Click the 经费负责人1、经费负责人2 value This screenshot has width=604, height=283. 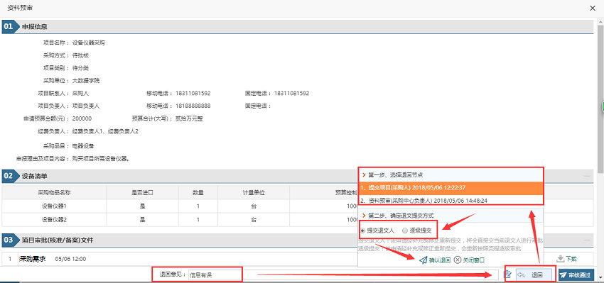[x=105, y=131]
